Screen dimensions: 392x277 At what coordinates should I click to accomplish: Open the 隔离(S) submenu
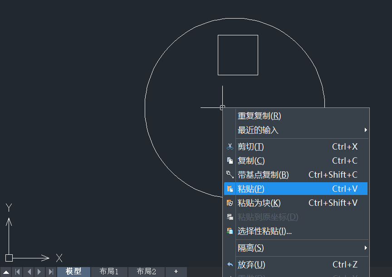[x=296, y=248]
